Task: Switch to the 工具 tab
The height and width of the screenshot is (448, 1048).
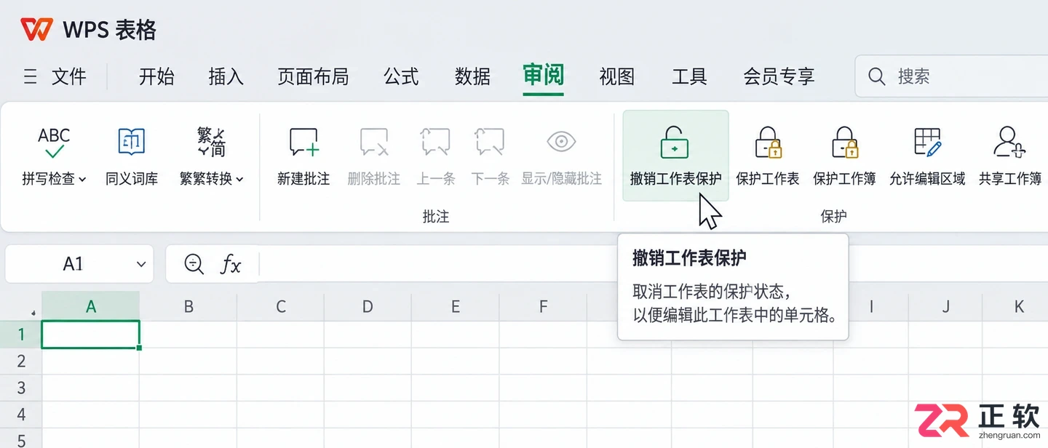Action: (x=689, y=76)
